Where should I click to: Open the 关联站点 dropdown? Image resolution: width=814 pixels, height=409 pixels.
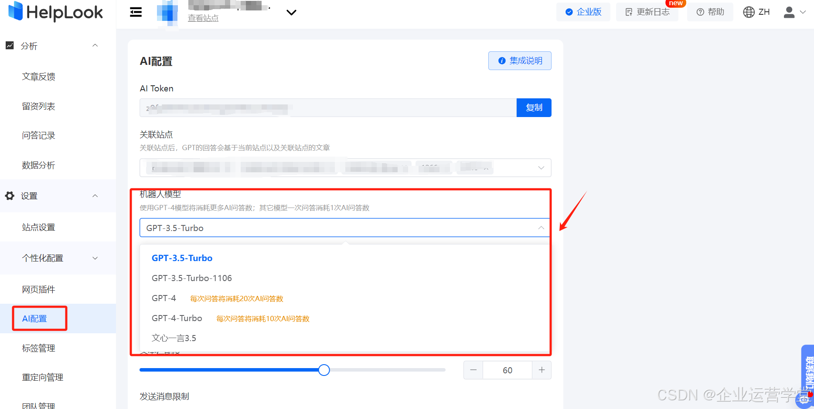pyautogui.click(x=345, y=168)
